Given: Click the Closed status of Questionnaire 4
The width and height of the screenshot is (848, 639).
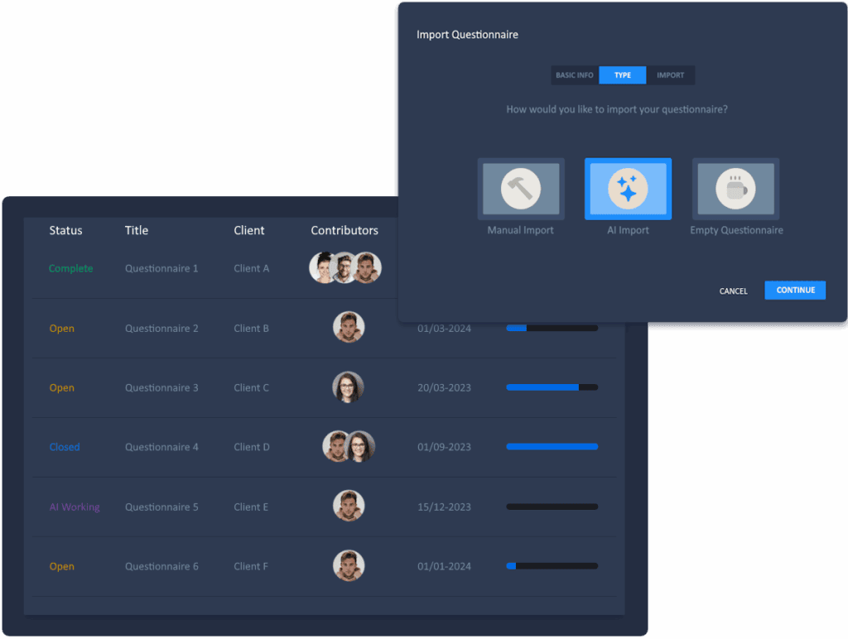Looking at the screenshot, I should (65, 447).
